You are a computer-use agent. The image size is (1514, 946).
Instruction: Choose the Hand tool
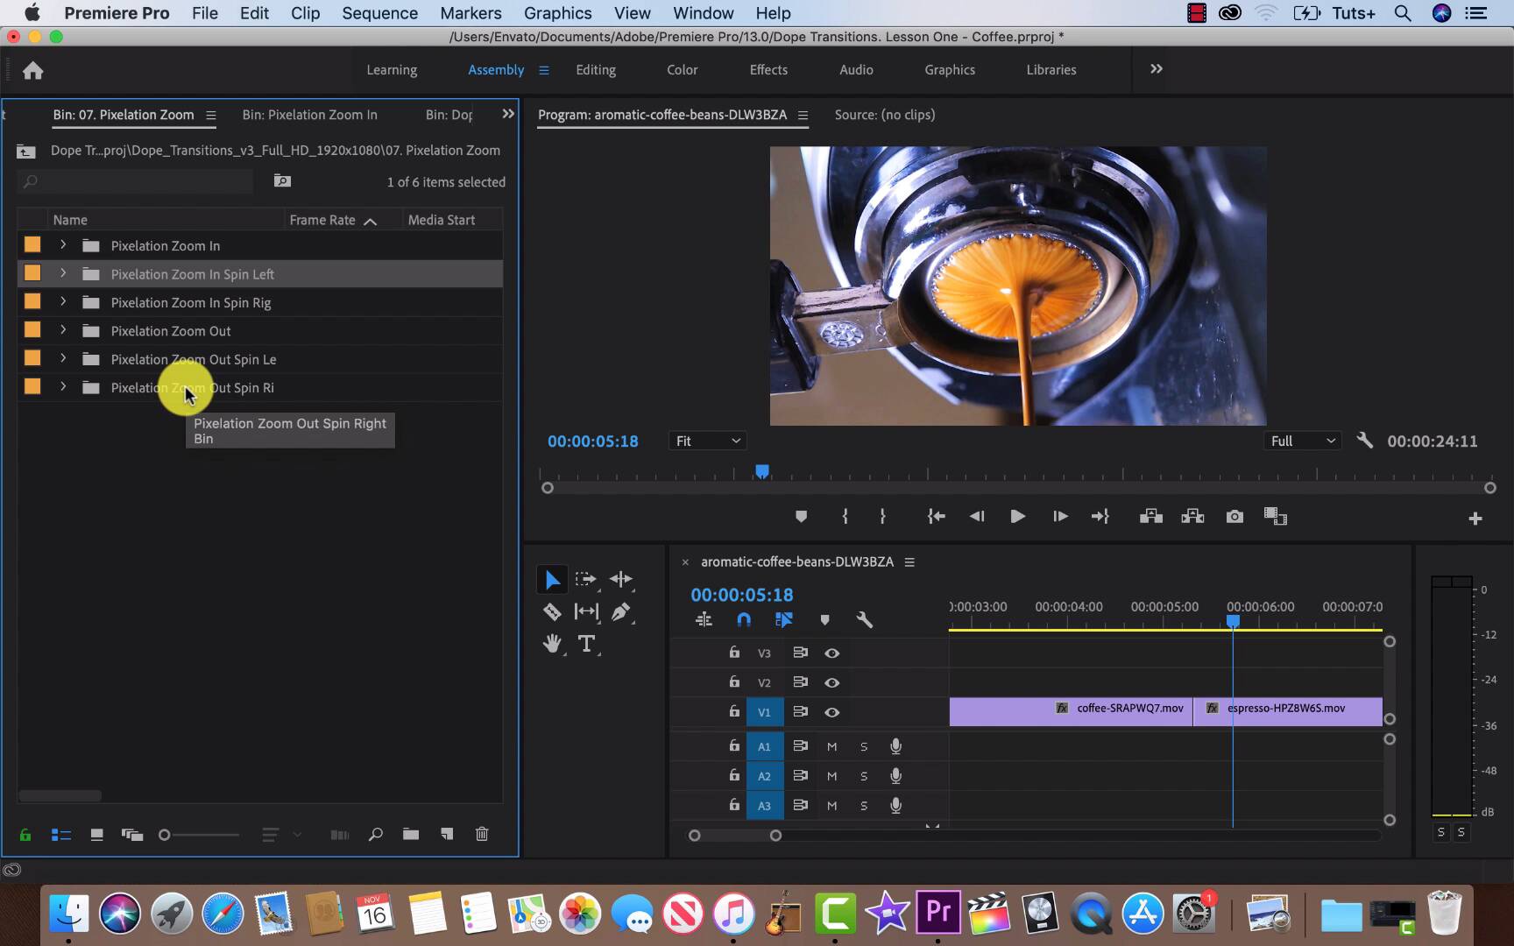click(x=552, y=644)
